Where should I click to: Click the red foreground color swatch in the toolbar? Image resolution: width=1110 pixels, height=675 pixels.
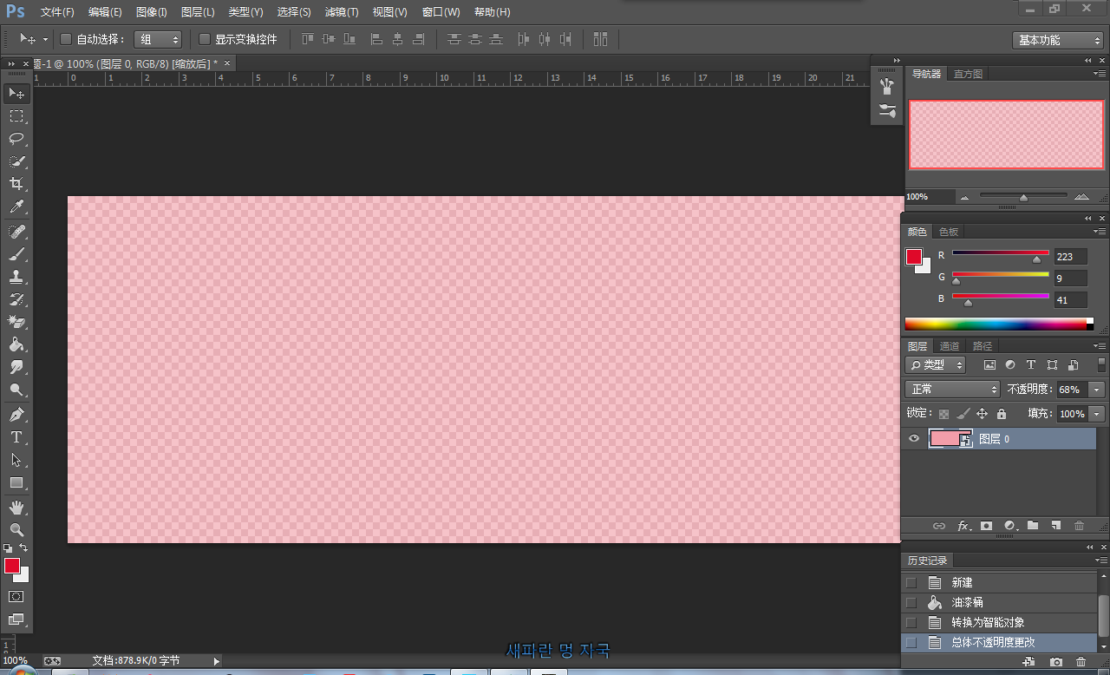11,566
